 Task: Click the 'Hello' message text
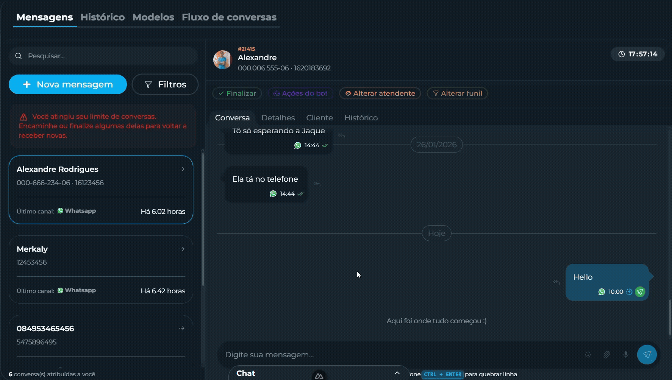click(x=583, y=277)
